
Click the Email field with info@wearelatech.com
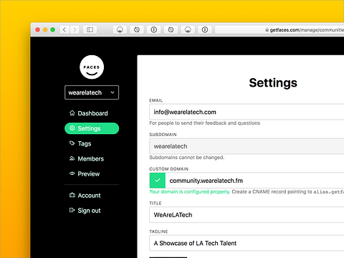point(247,112)
